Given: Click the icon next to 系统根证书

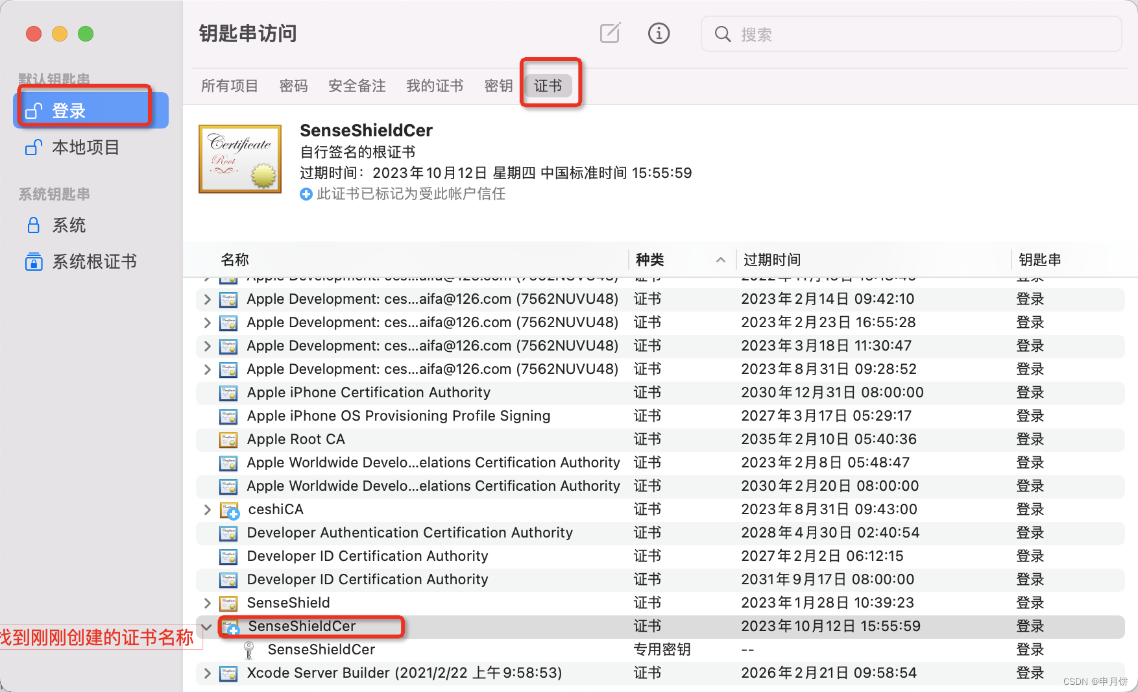Looking at the screenshot, I should 34,262.
